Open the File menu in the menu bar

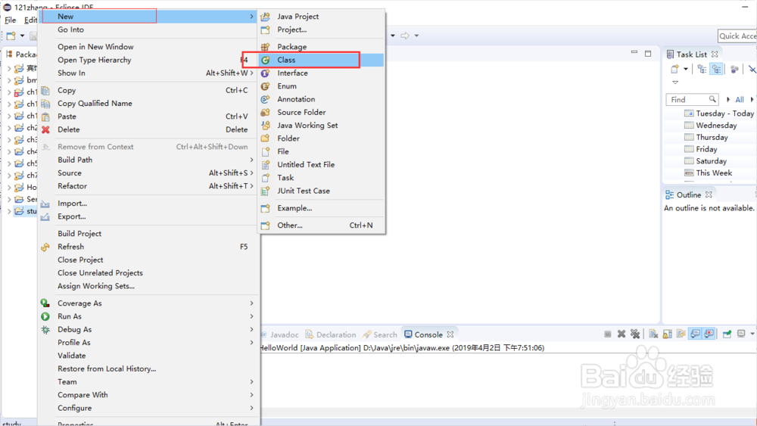pos(10,20)
